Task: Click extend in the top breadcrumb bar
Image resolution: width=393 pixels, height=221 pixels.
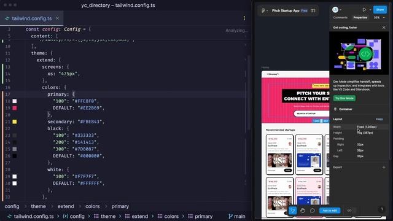Action: click(x=66, y=206)
